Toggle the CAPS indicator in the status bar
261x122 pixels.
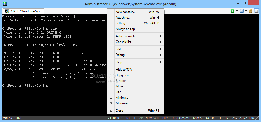(141, 118)
